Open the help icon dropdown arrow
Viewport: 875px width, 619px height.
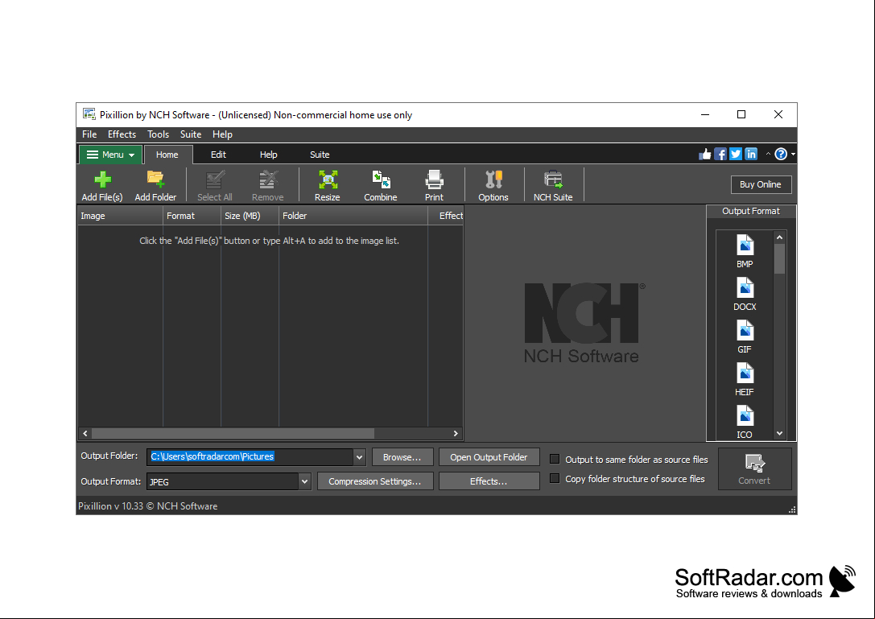793,154
